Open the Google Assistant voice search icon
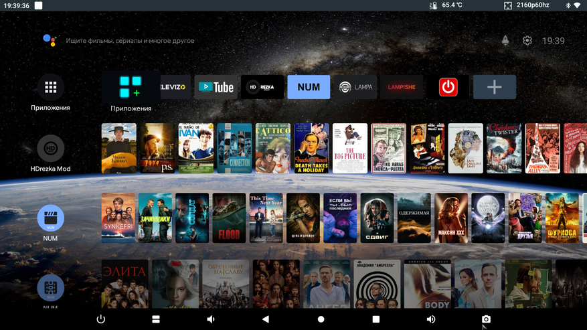The image size is (587, 330). 50,40
